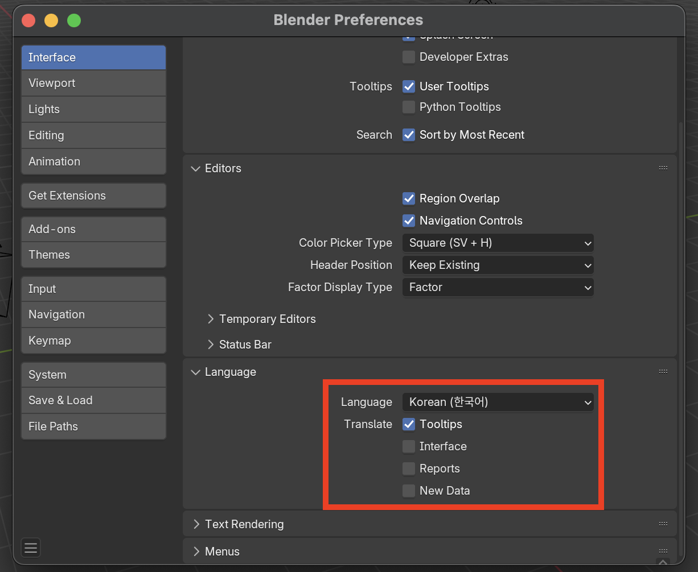This screenshot has width=698, height=572.
Task: Open the File Paths section
Action: pos(94,426)
